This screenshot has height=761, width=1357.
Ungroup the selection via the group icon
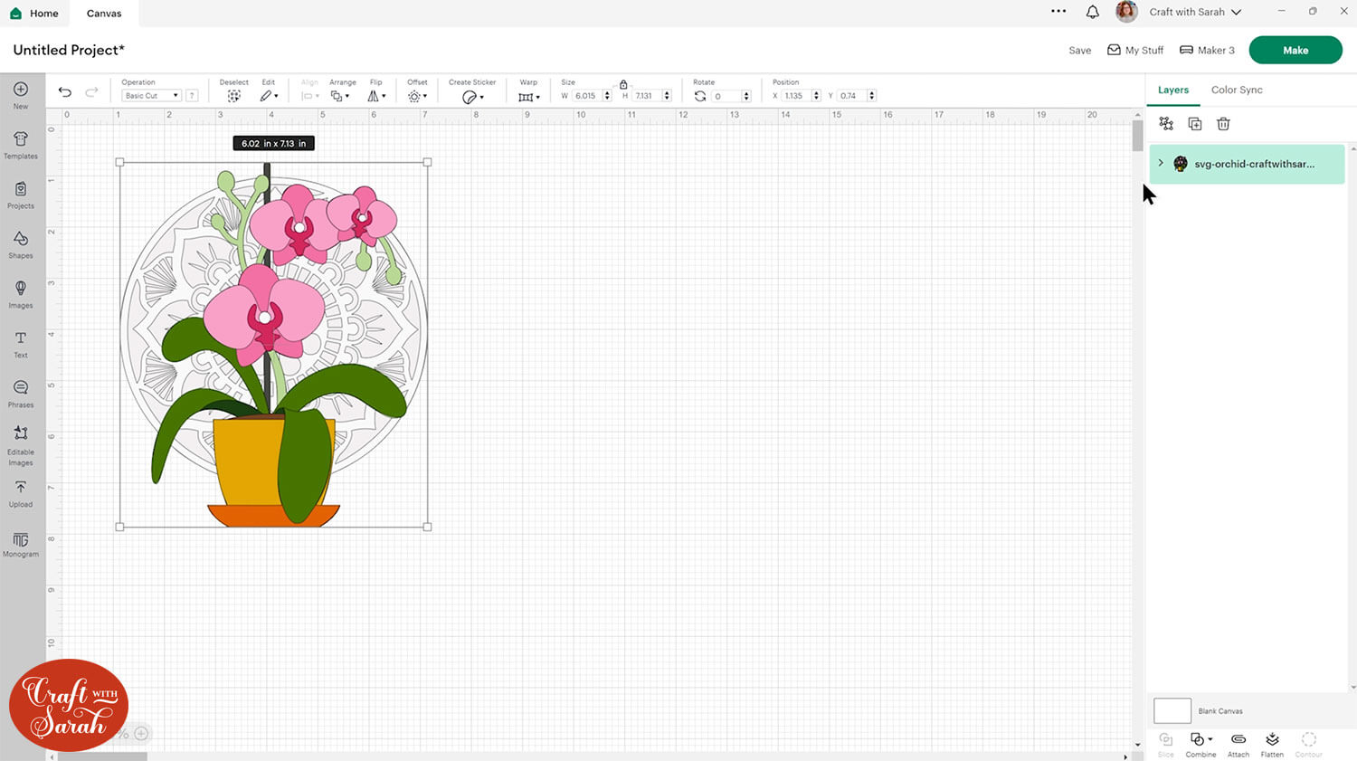pos(1166,124)
